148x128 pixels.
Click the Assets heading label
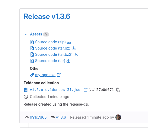(36, 34)
